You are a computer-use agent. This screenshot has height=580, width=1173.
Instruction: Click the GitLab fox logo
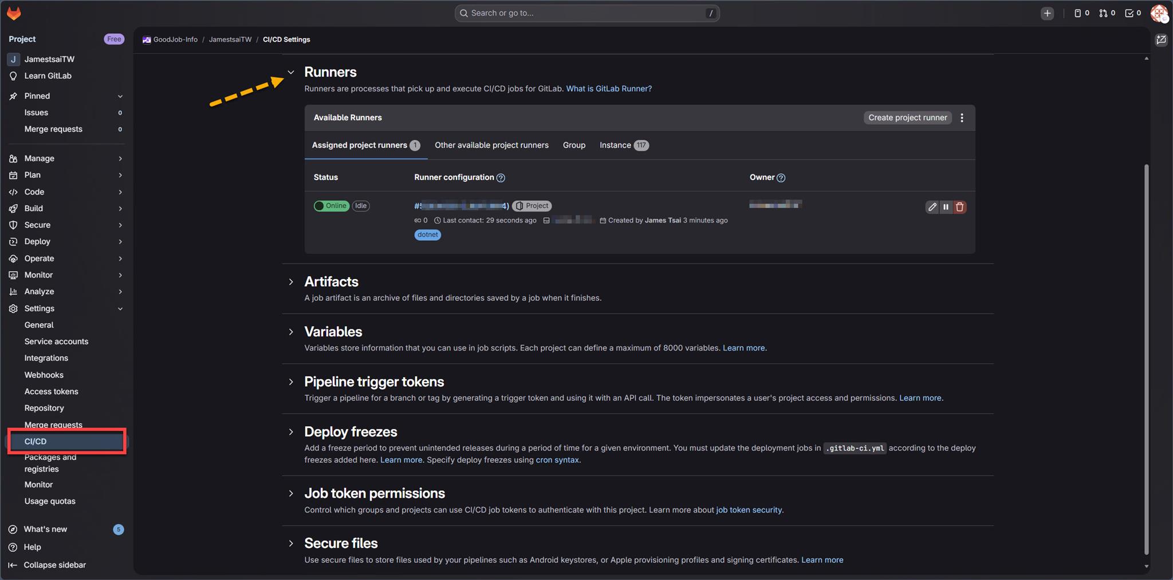(x=14, y=13)
